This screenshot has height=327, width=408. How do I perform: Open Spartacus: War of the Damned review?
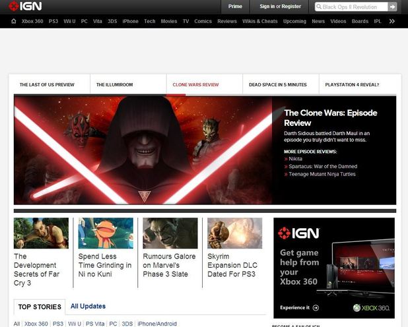tap(323, 166)
